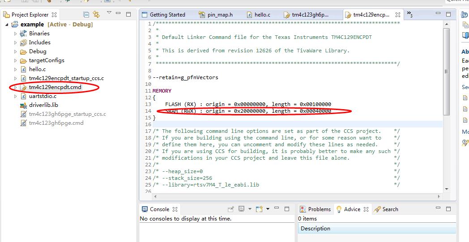Click the uartstdio.c file icon
The width and height of the screenshot is (469, 242).
click(23, 96)
